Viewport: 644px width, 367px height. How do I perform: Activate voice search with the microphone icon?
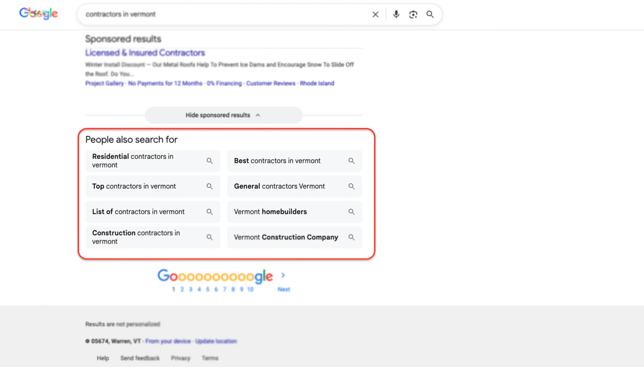tap(396, 14)
